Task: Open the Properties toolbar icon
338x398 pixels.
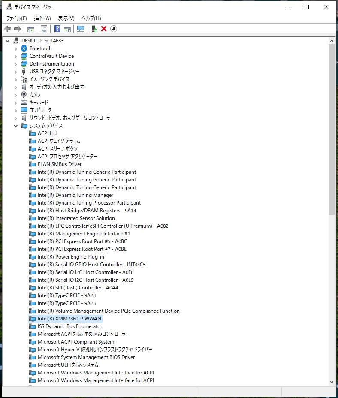Action: [44, 29]
